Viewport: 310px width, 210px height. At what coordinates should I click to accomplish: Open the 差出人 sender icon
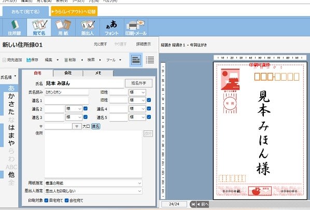[88, 27]
